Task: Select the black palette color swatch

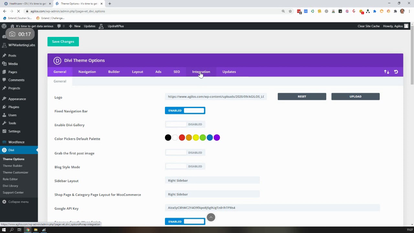Action: (x=168, y=138)
